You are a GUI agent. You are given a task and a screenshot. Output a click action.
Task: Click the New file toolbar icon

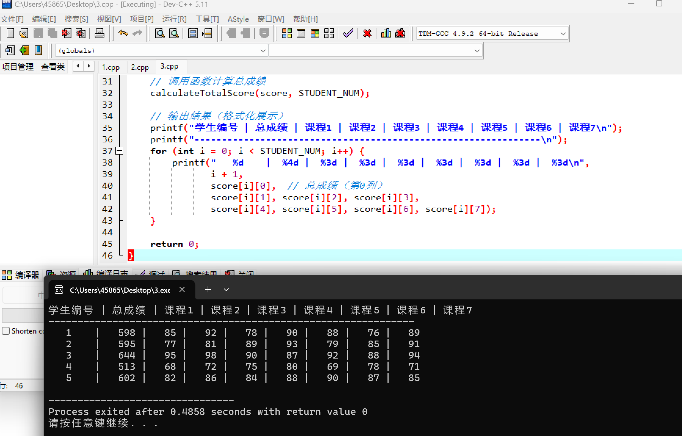[10, 33]
